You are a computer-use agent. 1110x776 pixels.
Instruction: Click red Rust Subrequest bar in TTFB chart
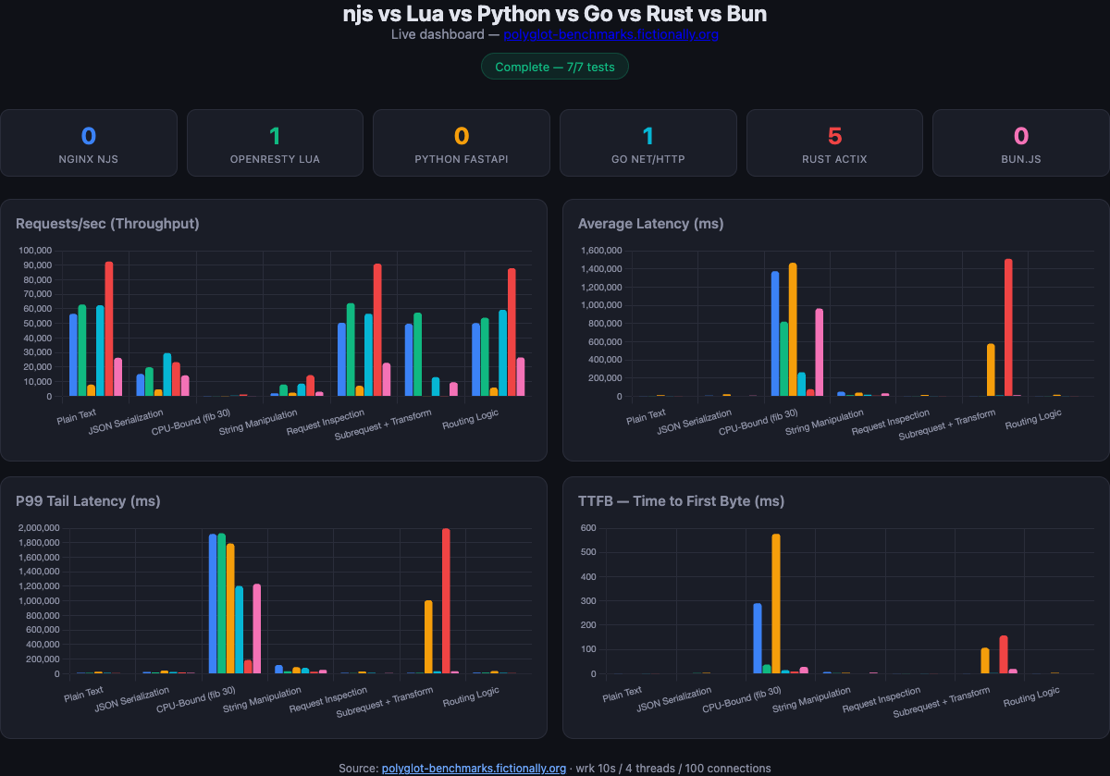tap(1004, 655)
